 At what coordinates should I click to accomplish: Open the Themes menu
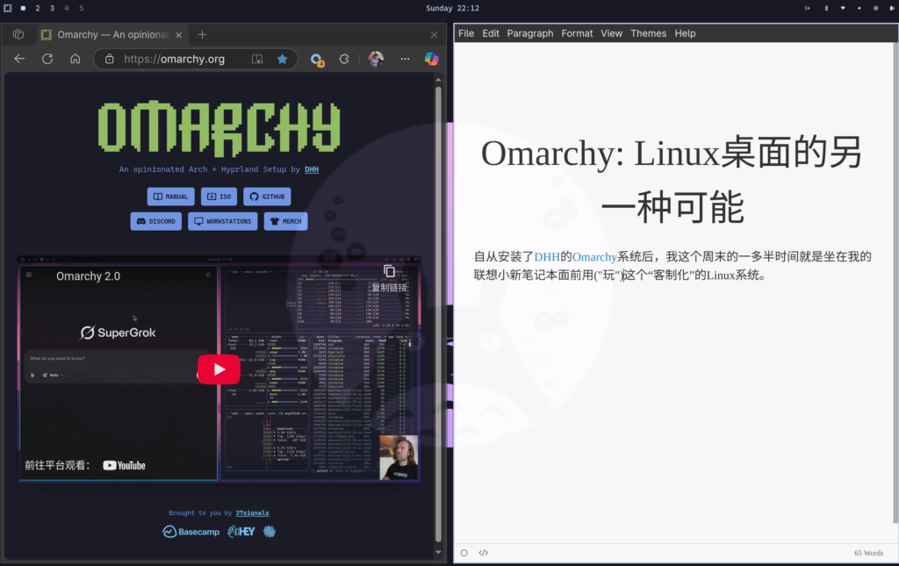coord(649,33)
